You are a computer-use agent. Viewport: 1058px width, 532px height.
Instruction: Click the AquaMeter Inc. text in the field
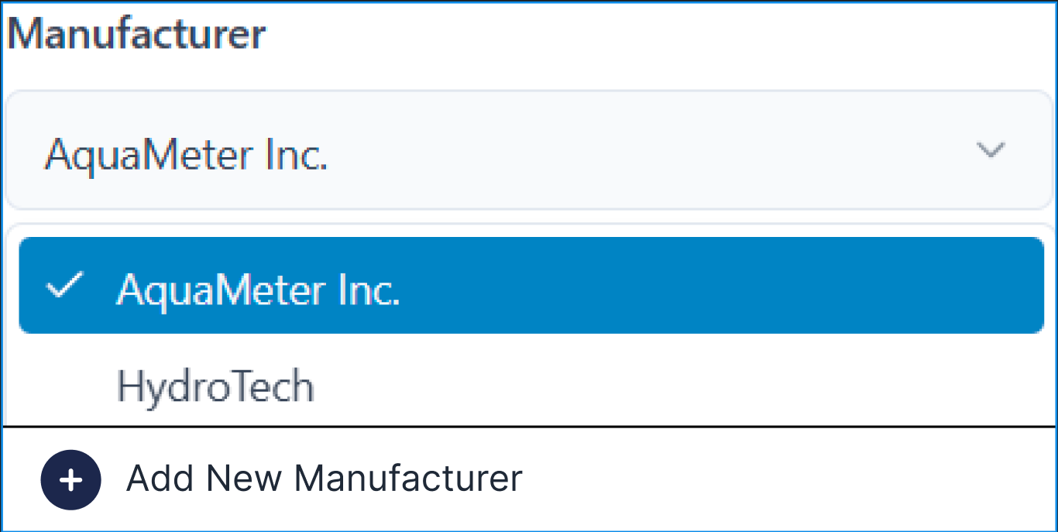coord(186,155)
